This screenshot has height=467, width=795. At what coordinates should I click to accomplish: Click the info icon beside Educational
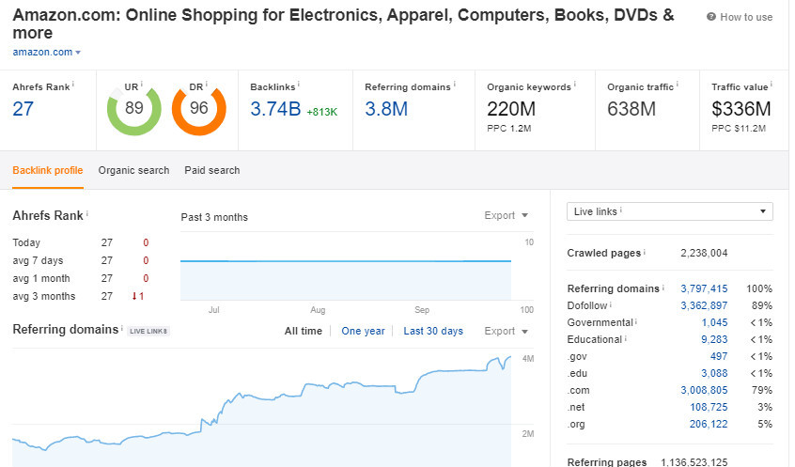tap(625, 337)
